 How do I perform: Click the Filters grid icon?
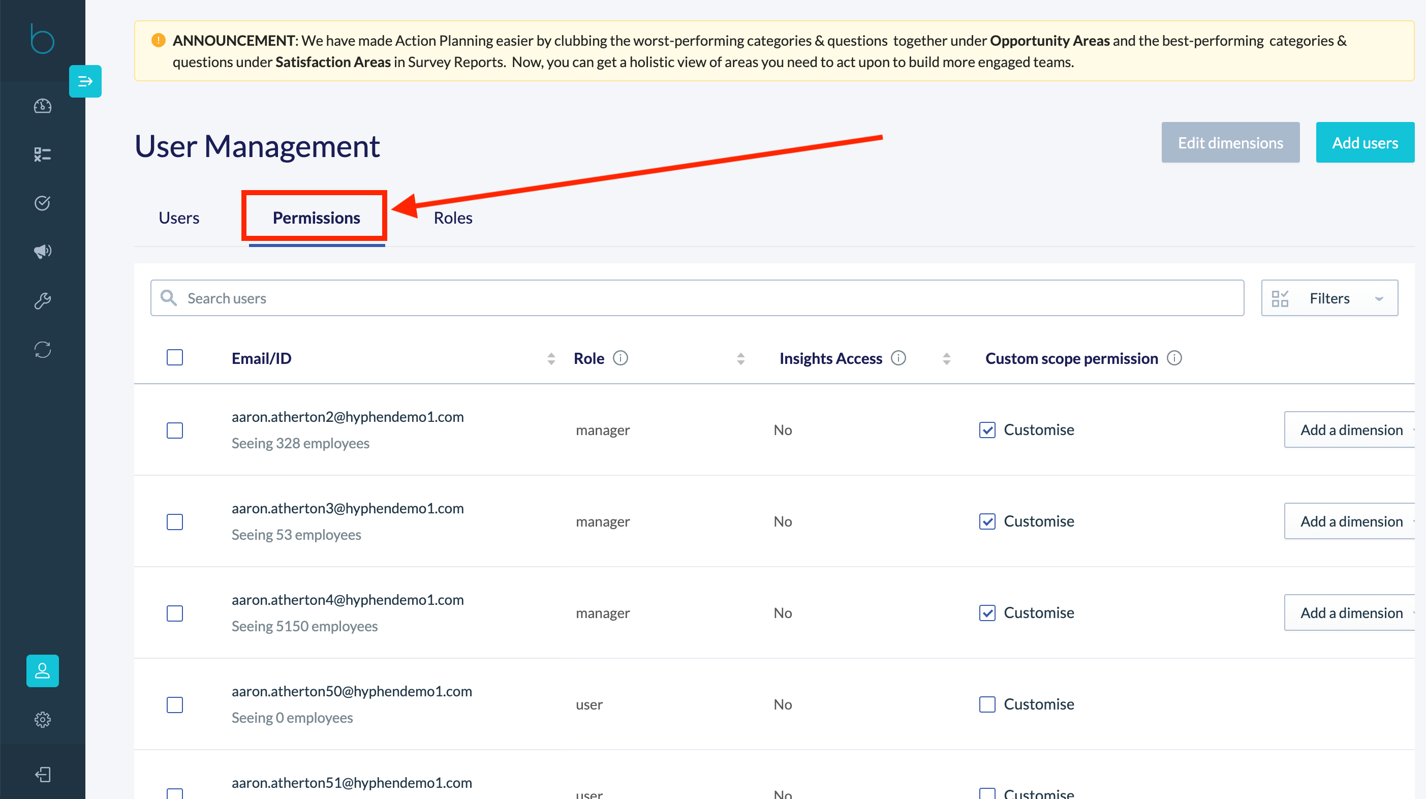[1280, 298]
